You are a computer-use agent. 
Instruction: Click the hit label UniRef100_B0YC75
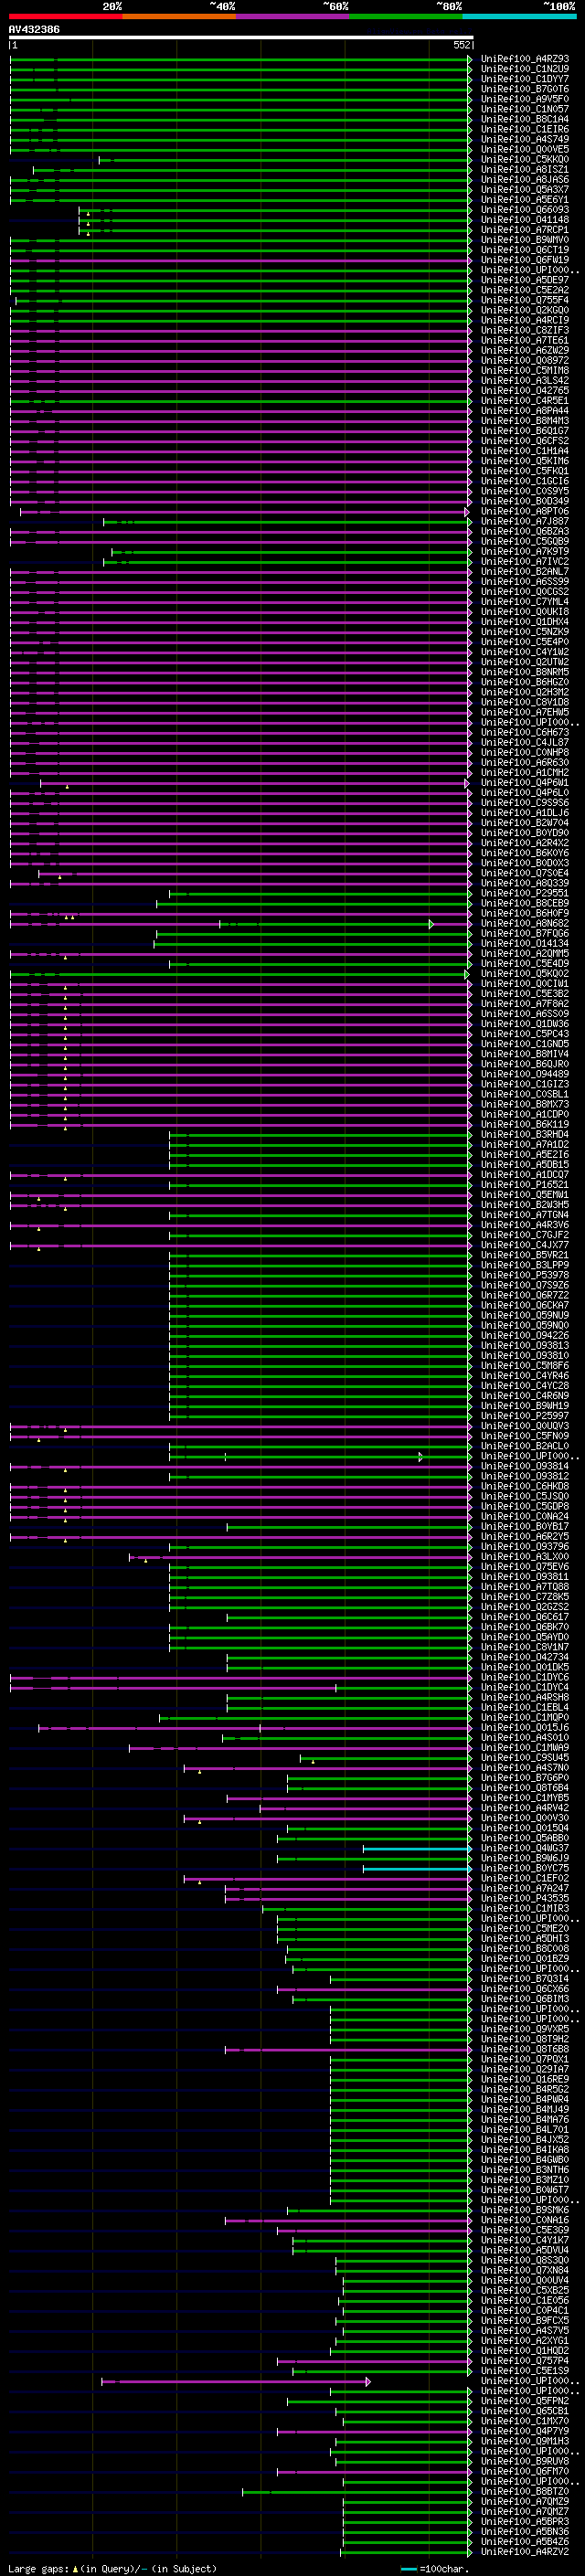pyautogui.click(x=524, y=1868)
